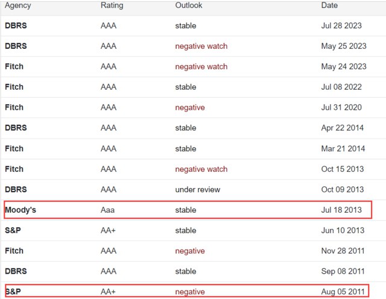Click the AA+ rating in the Aug 05 2011 row
This screenshot has height=299, width=386.
pos(109,292)
